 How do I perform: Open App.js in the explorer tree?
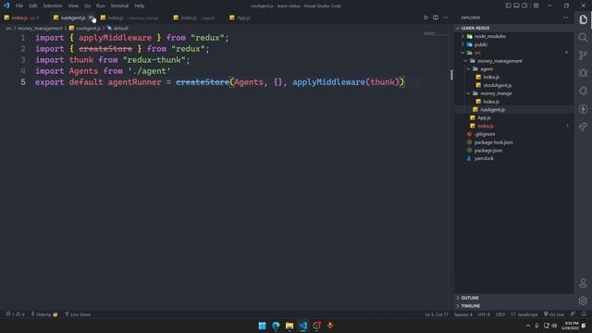point(513,117)
